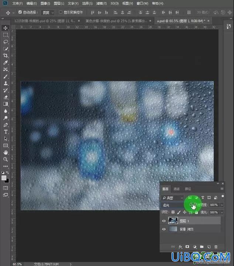Toggle filter for type layers
234x266 pixels.
pos(203,197)
